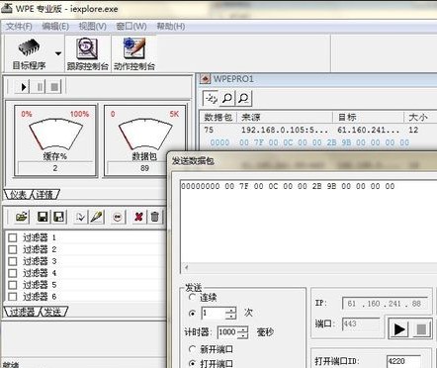Select the send count radio button
Screen dimensions: 437x368
pos(192,313)
